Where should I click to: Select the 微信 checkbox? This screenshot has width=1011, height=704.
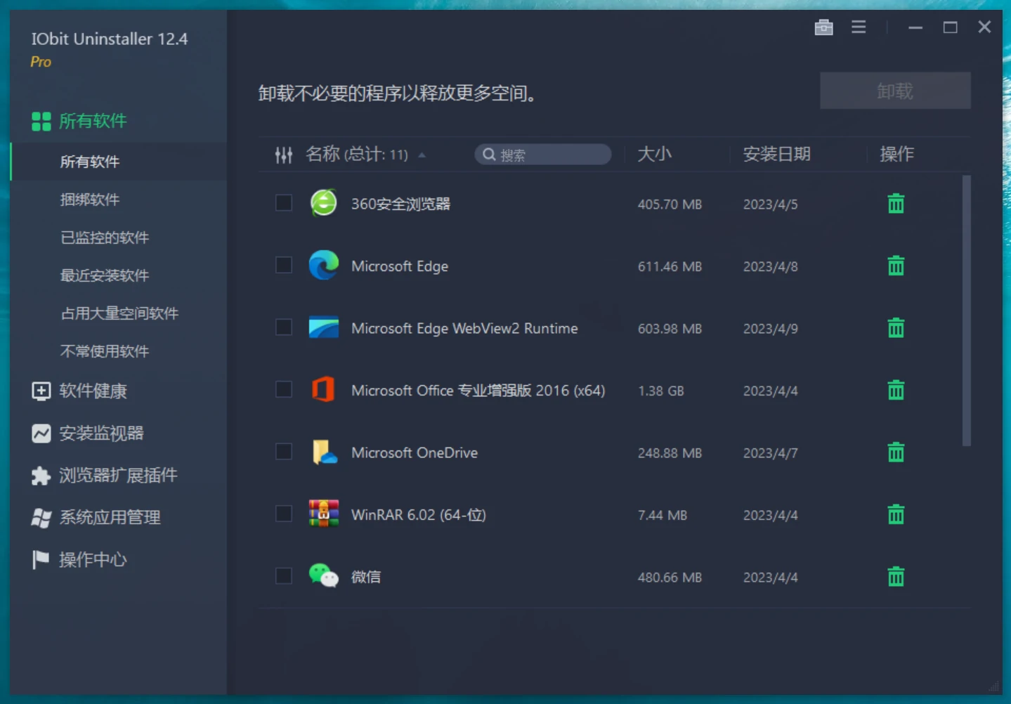284,576
